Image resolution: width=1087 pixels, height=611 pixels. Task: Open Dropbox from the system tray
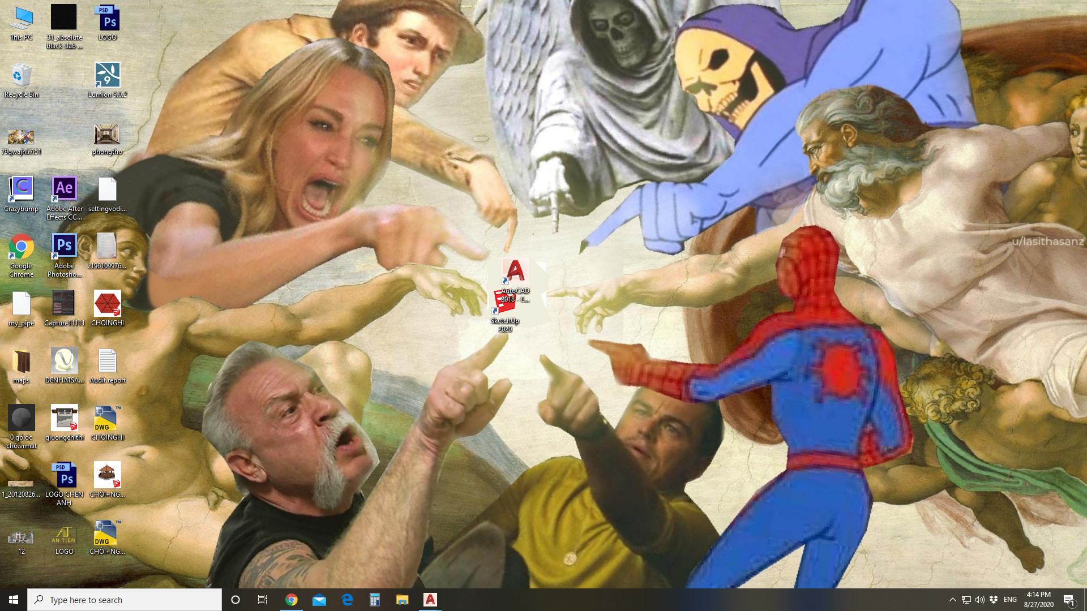click(994, 600)
